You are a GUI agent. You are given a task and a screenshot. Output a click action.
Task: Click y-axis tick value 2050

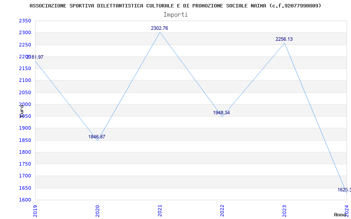pos(25,92)
